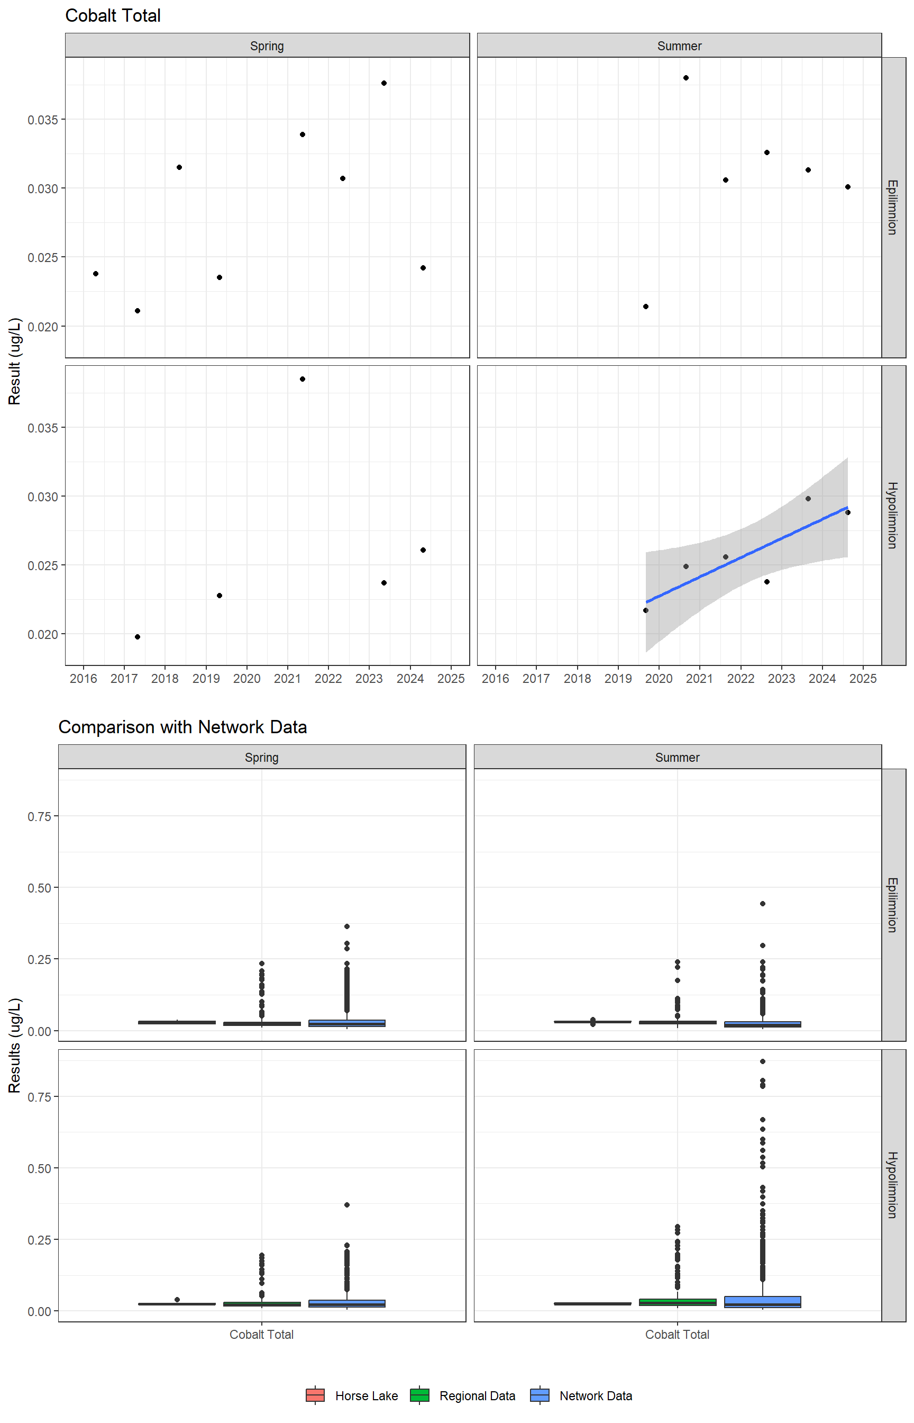
Task: Click the highest point in Summer Epilimnion scatter
Action: pyautogui.click(x=686, y=78)
